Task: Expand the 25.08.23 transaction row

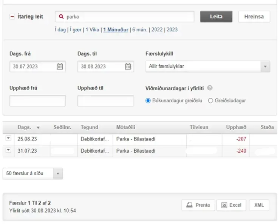Action: [x=8, y=139]
